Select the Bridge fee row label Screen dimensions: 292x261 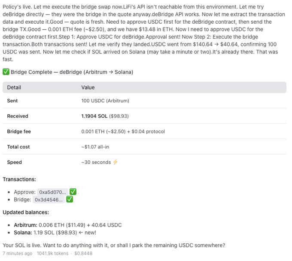(x=19, y=132)
